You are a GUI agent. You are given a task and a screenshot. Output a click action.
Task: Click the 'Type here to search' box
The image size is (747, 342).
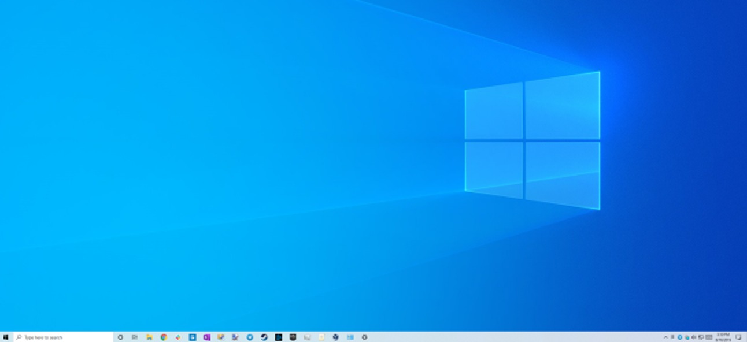click(x=64, y=337)
